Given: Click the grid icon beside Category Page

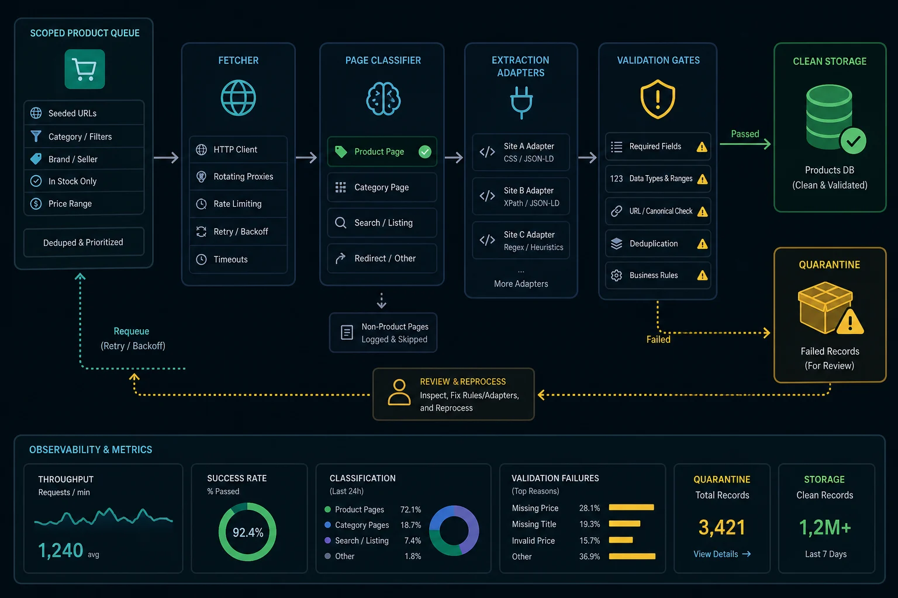Looking at the screenshot, I should click(x=340, y=187).
